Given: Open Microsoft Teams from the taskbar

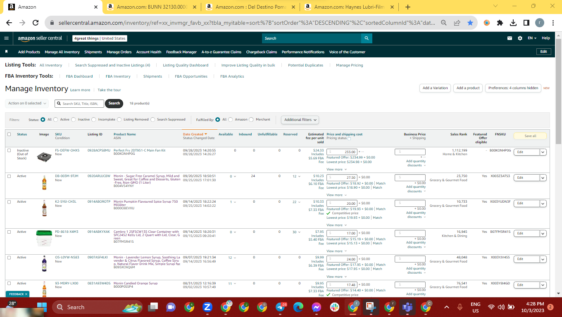Looking at the screenshot, I should (408, 307).
